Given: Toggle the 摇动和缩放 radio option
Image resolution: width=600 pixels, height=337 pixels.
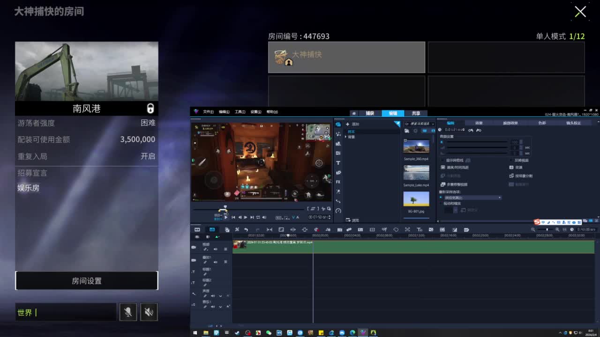Looking at the screenshot, I should click(441, 204).
